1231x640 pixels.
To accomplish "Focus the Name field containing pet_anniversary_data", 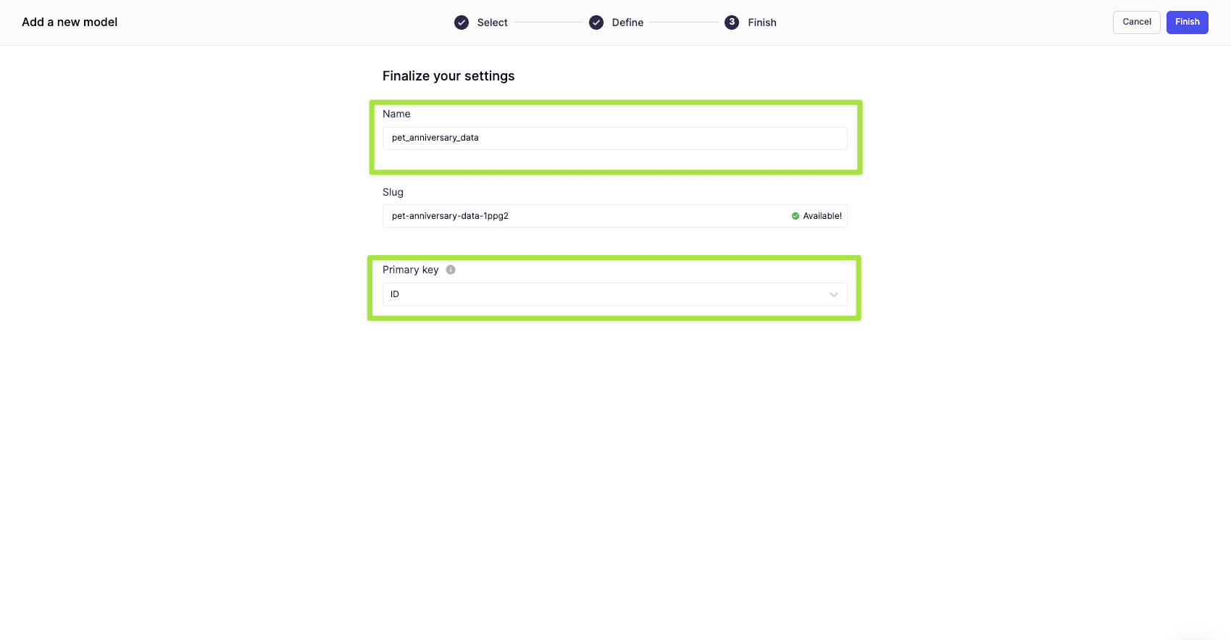I will pos(614,138).
